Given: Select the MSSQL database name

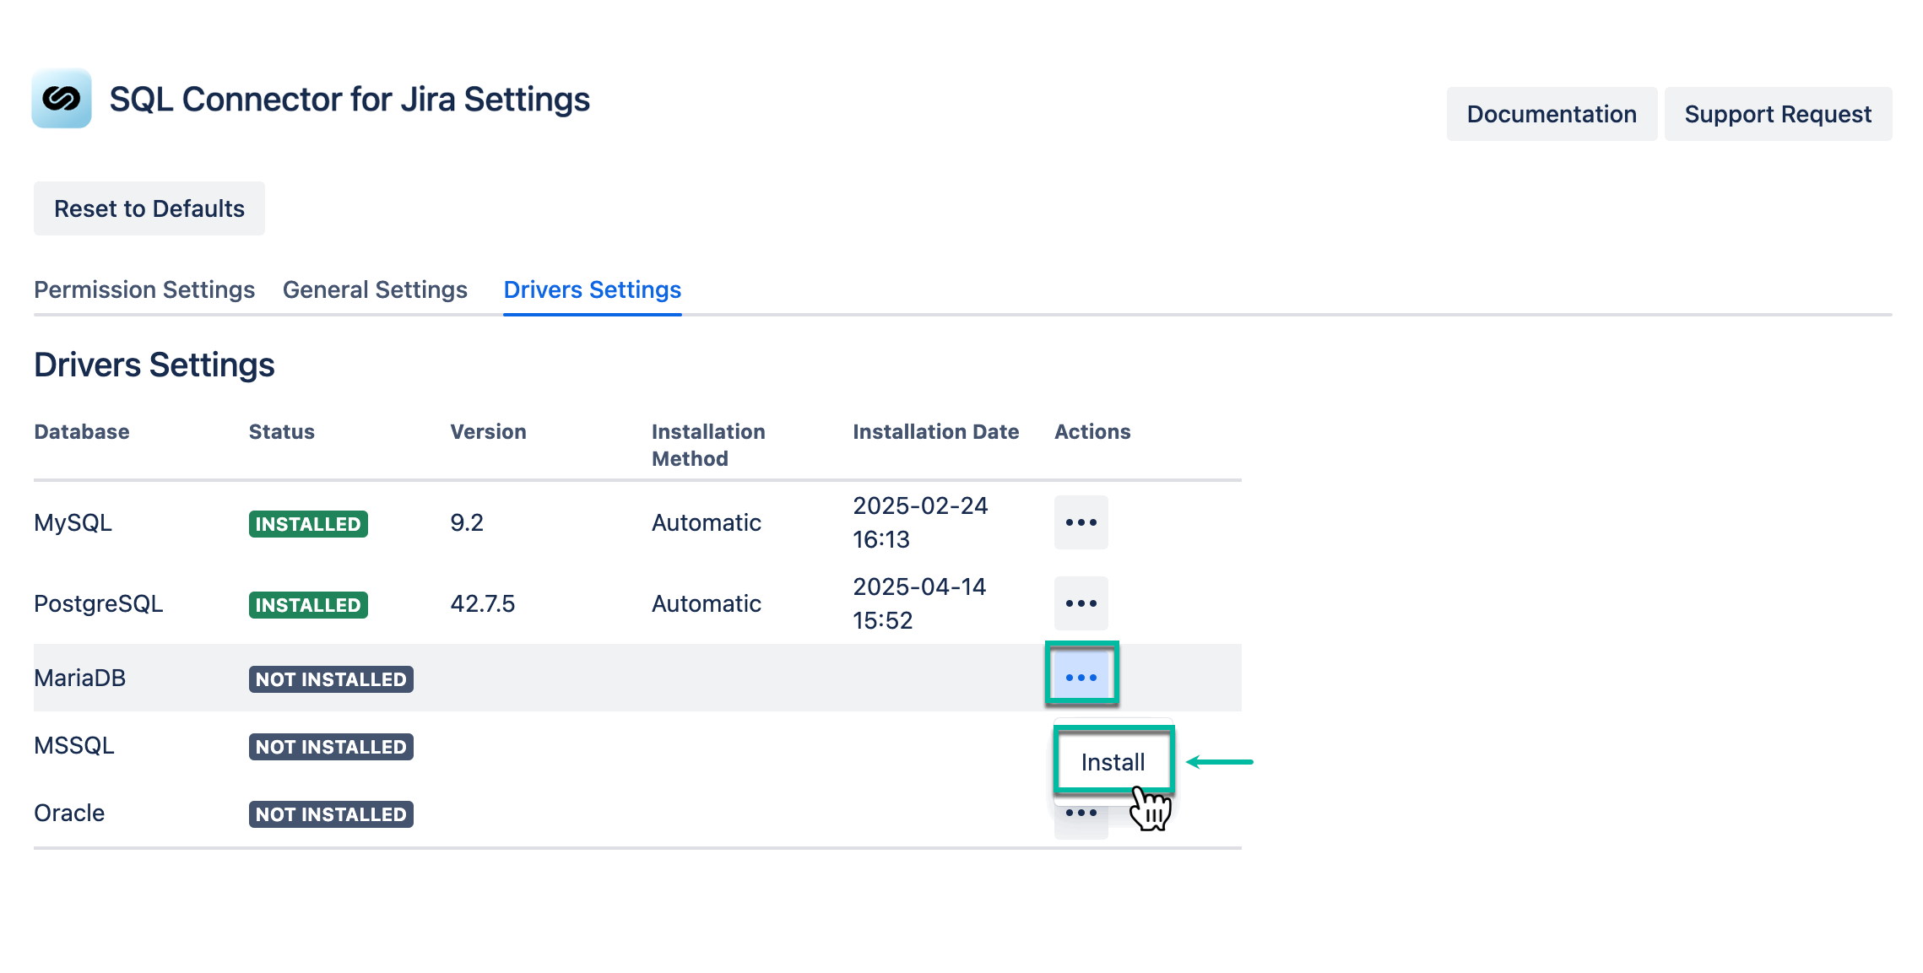Looking at the screenshot, I should pos(74,745).
